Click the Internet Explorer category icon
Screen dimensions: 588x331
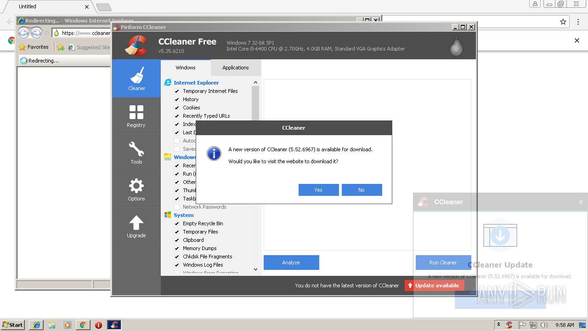click(x=168, y=83)
